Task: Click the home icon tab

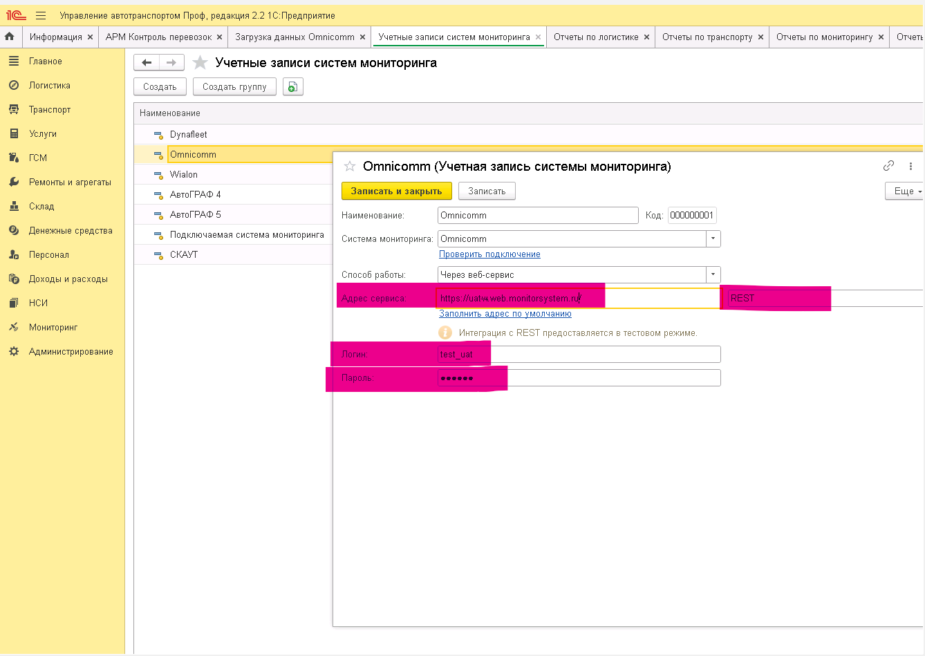Action: (10, 37)
